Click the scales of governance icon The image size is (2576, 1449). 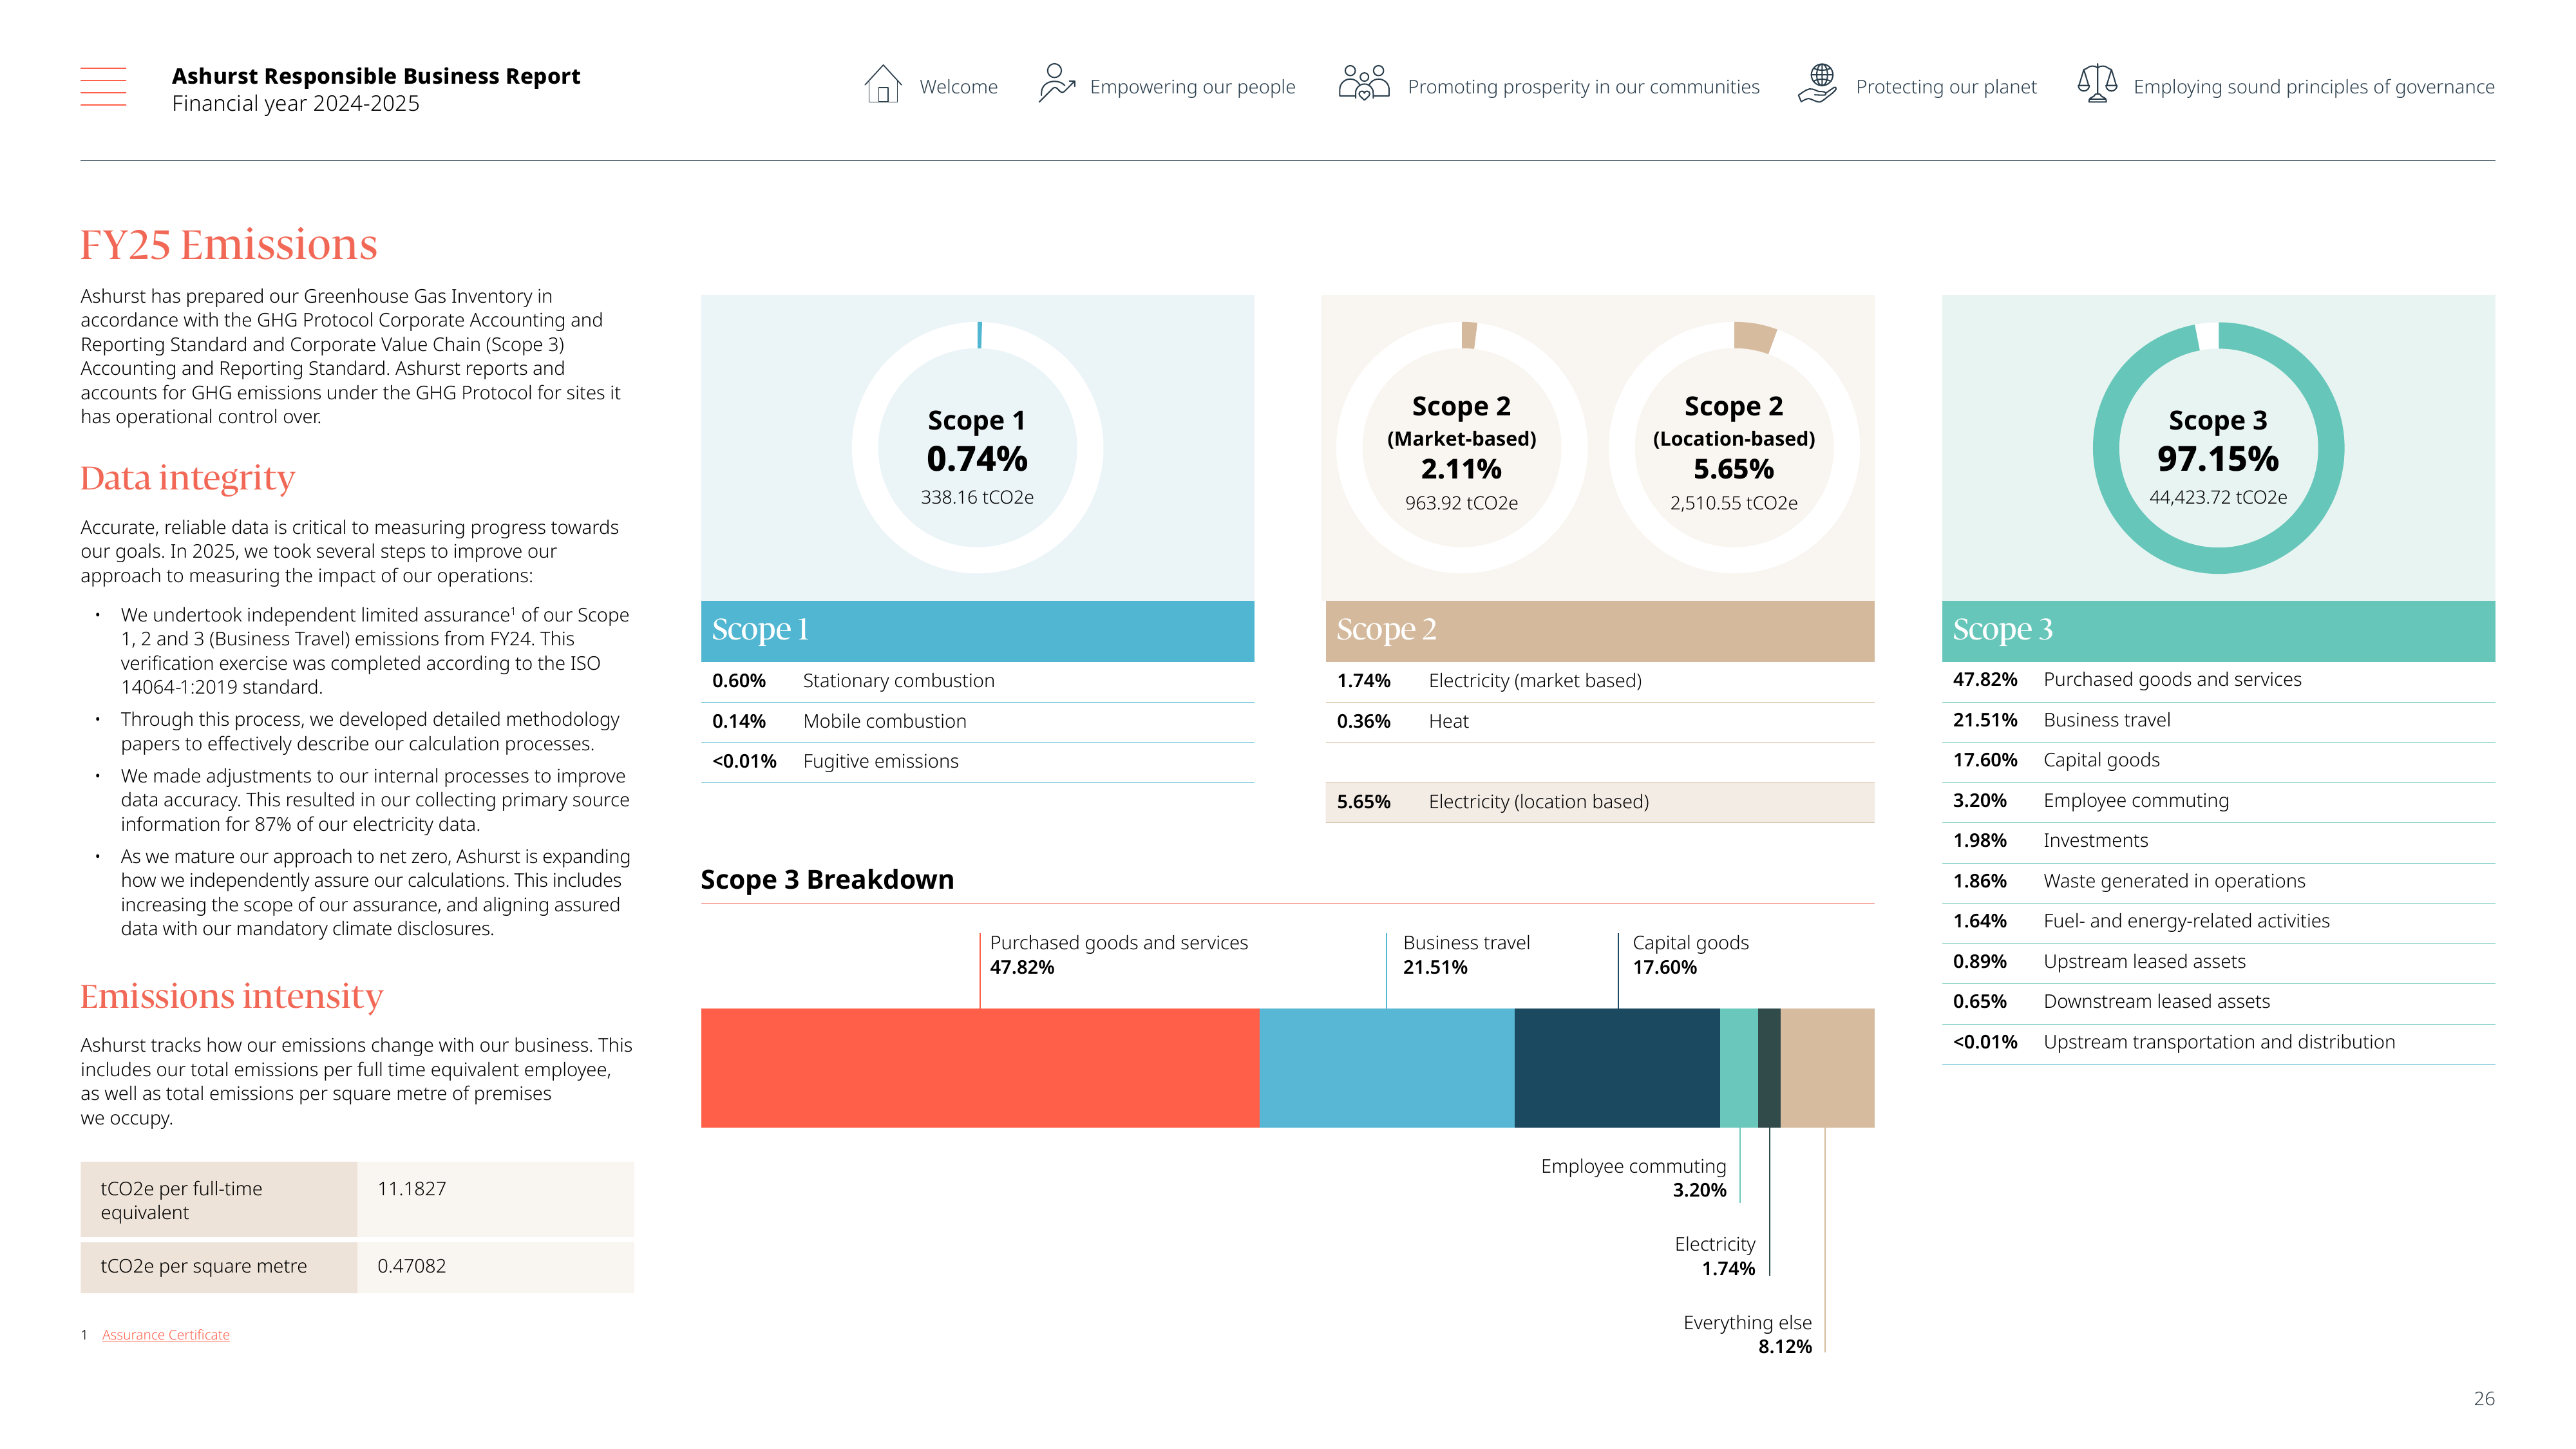(x=2097, y=84)
